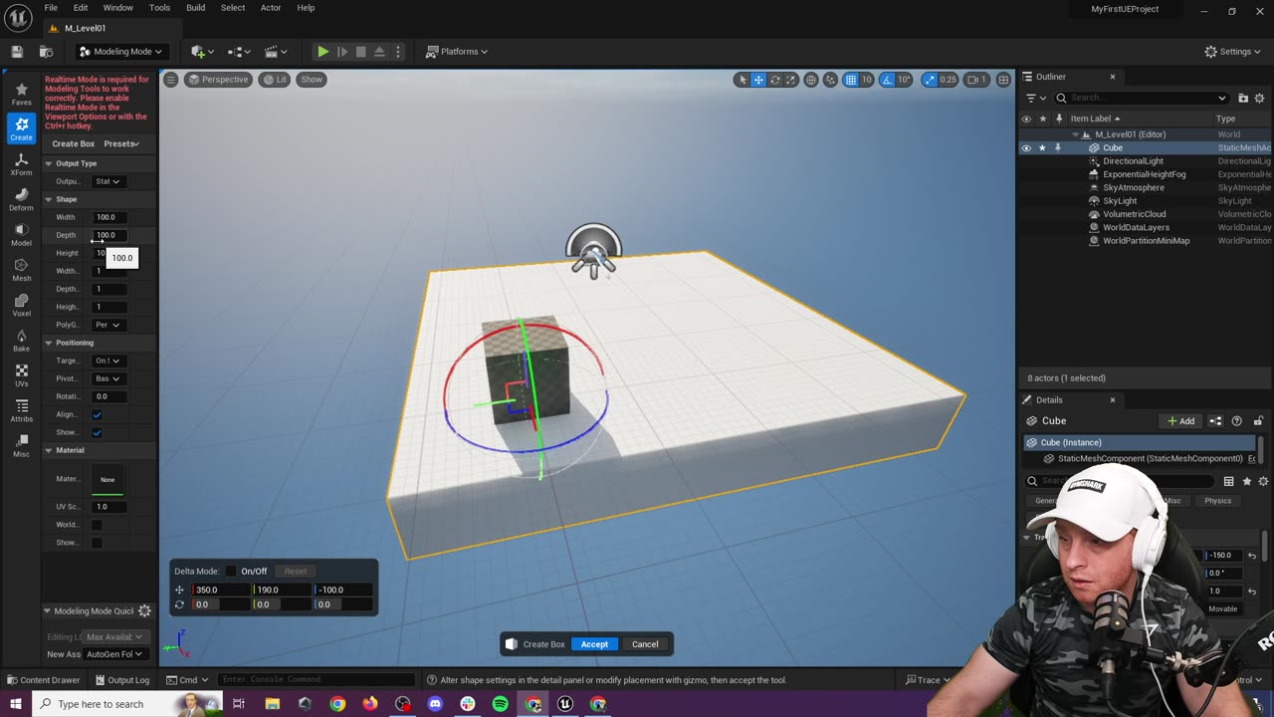This screenshot has width=1274, height=717.
Task: Select the XForm tool category
Action: click(21, 164)
